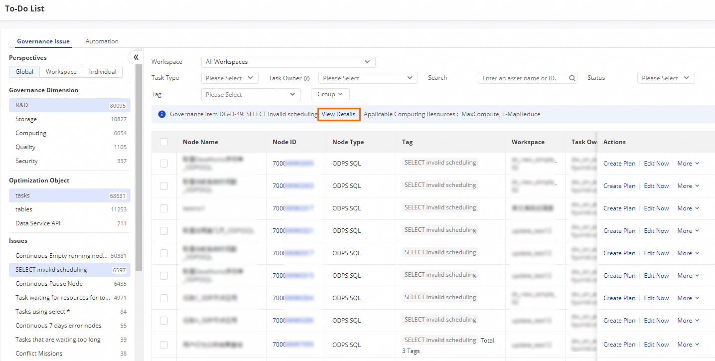Switch to the Automation tab

coord(102,41)
